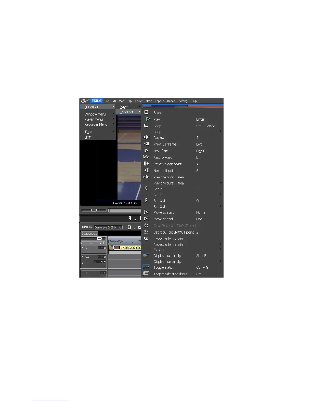
Task: Adjust the timeline zoom slider handle
Action: [x=99, y=238]
